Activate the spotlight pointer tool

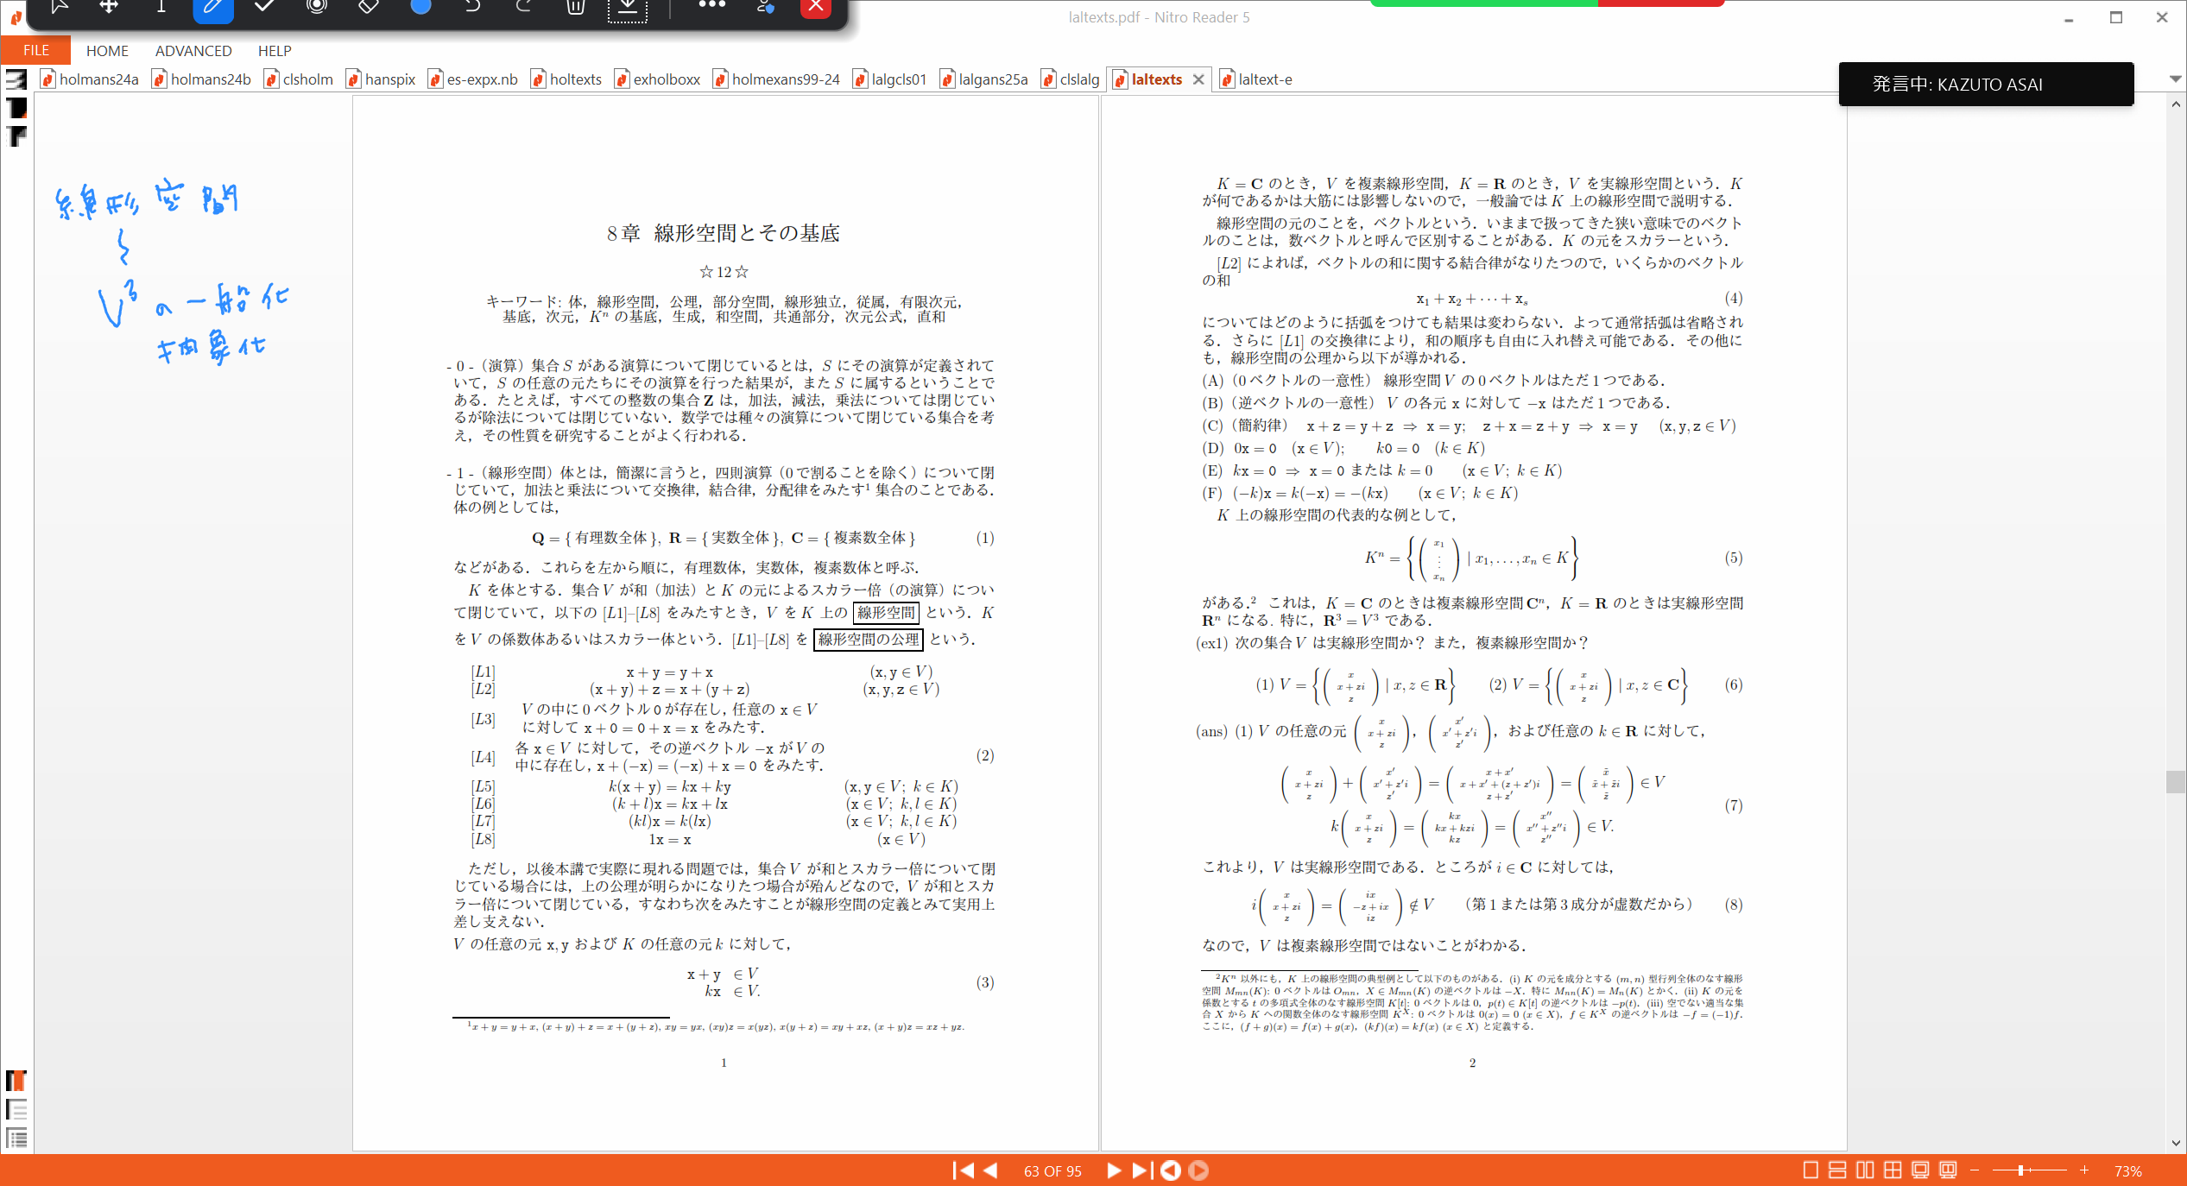[x=317, y=7]
